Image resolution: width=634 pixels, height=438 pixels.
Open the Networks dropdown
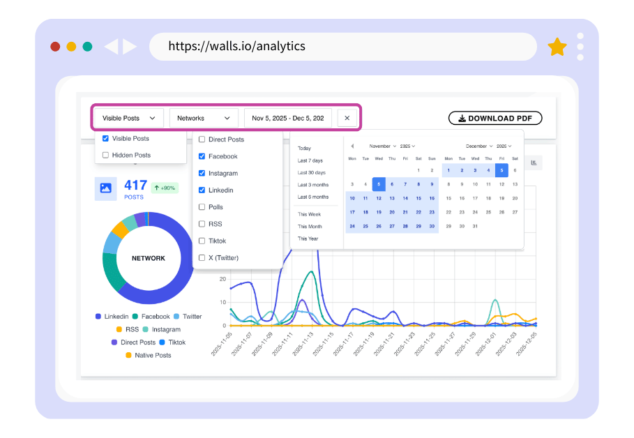[x=204, y=117]
